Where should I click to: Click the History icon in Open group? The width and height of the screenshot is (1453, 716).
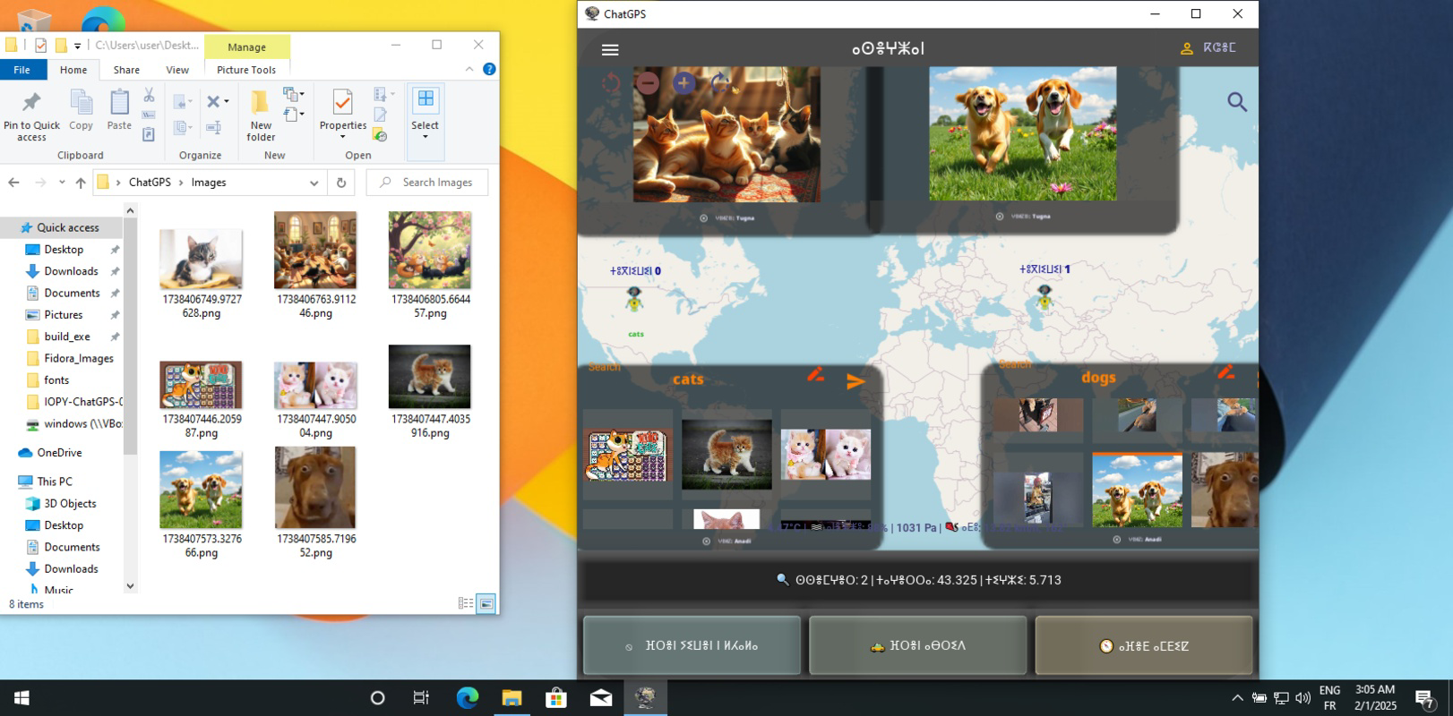click(380, 134)
